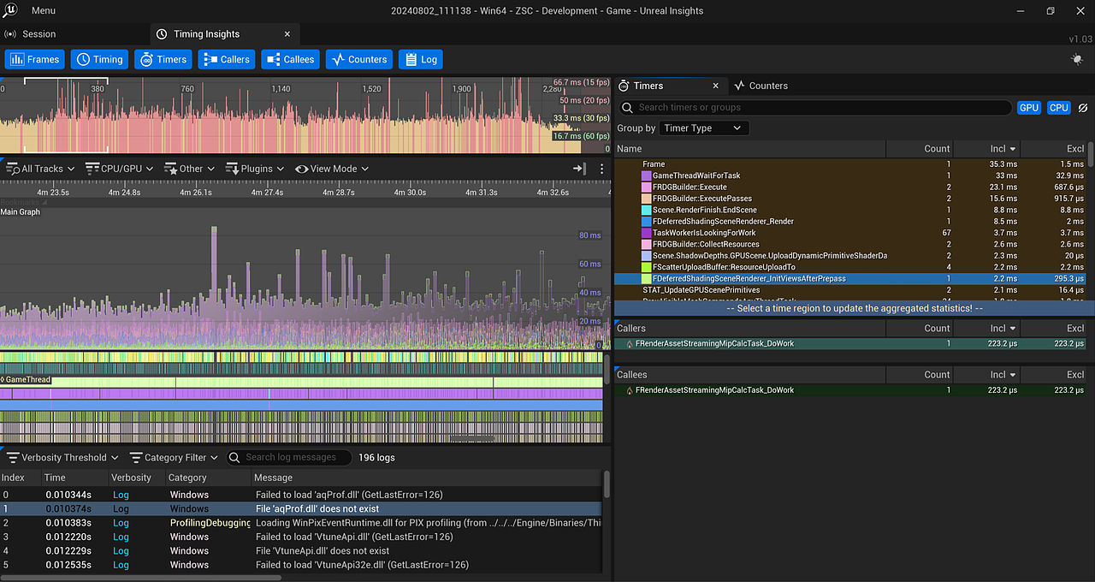Click the purple swatch beside GameThreadWaitForTask
The width and height of the screenshot is (1095, 582).
click(646, 175)
